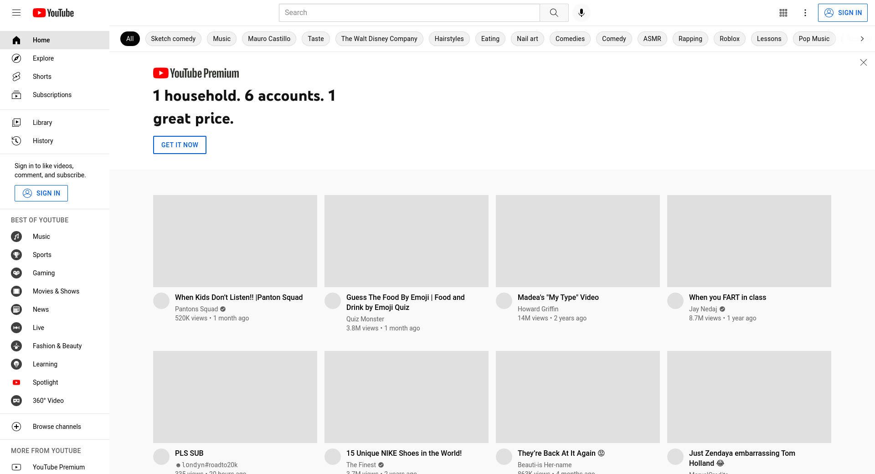Open the Quiz Monster channel link
Image resolution: width=875 pixels, height=474 pixels.
tap(365, 319)
